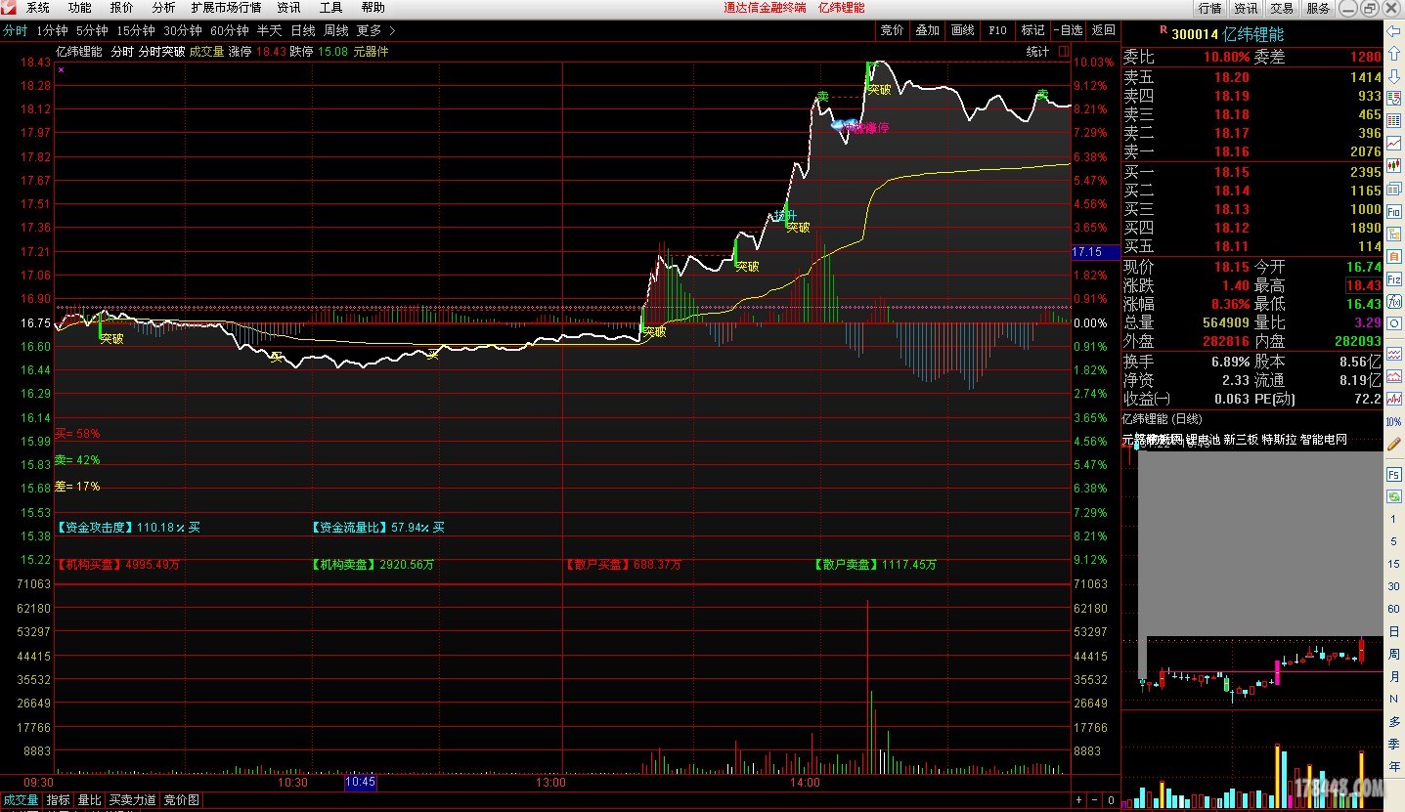Select the 周 weekly period in sidebar
This screenshot has width=1405, height=812.
pyautogui.click(x=1394, y=653)
